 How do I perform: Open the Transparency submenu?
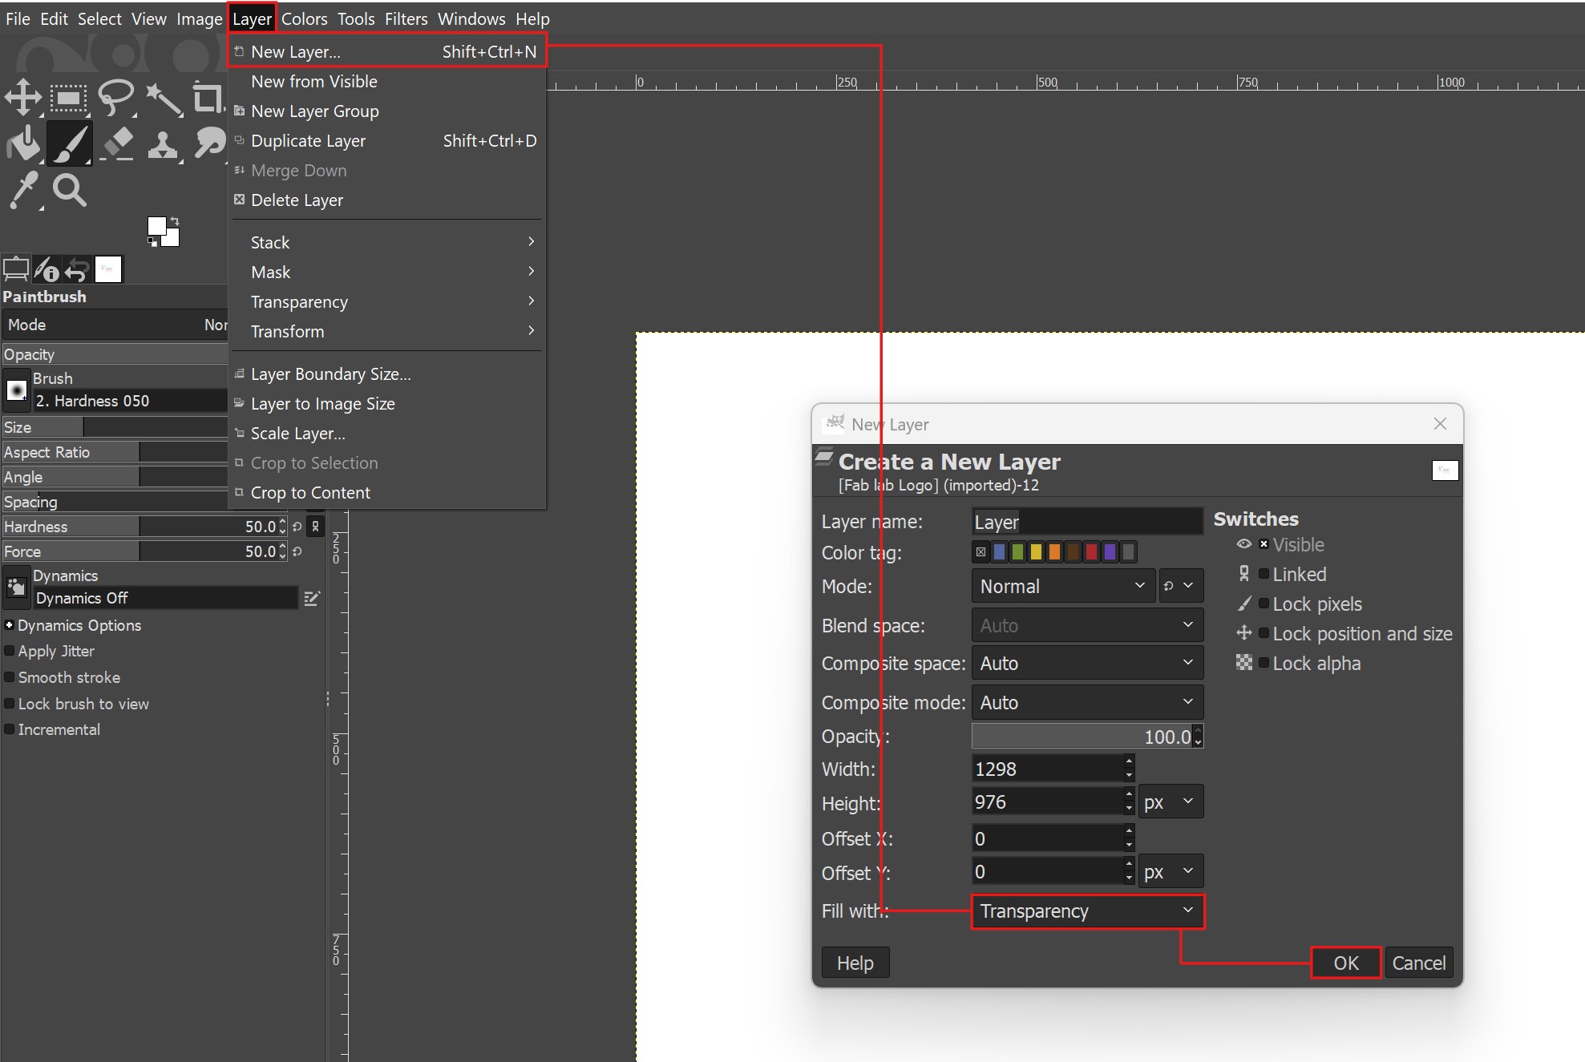(387, 301)
